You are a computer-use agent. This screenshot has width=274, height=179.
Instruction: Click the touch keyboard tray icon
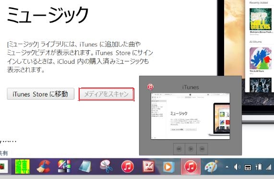click(248, 167)
